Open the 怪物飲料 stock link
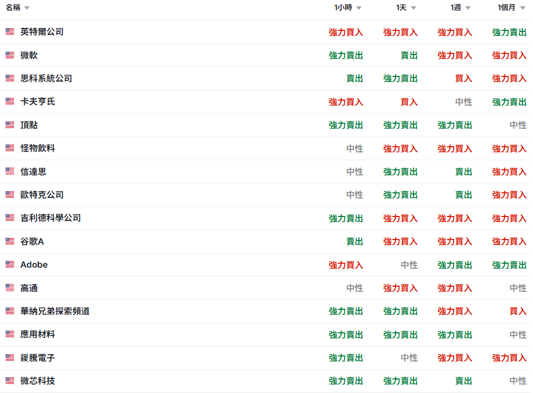533x393 pixels. click(x=37, y=148)
